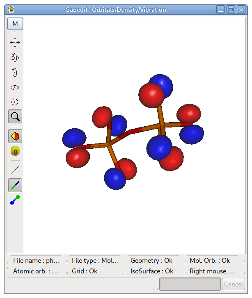
Task: Toggle thick stick rendering mode
Action: pos(15,185)
